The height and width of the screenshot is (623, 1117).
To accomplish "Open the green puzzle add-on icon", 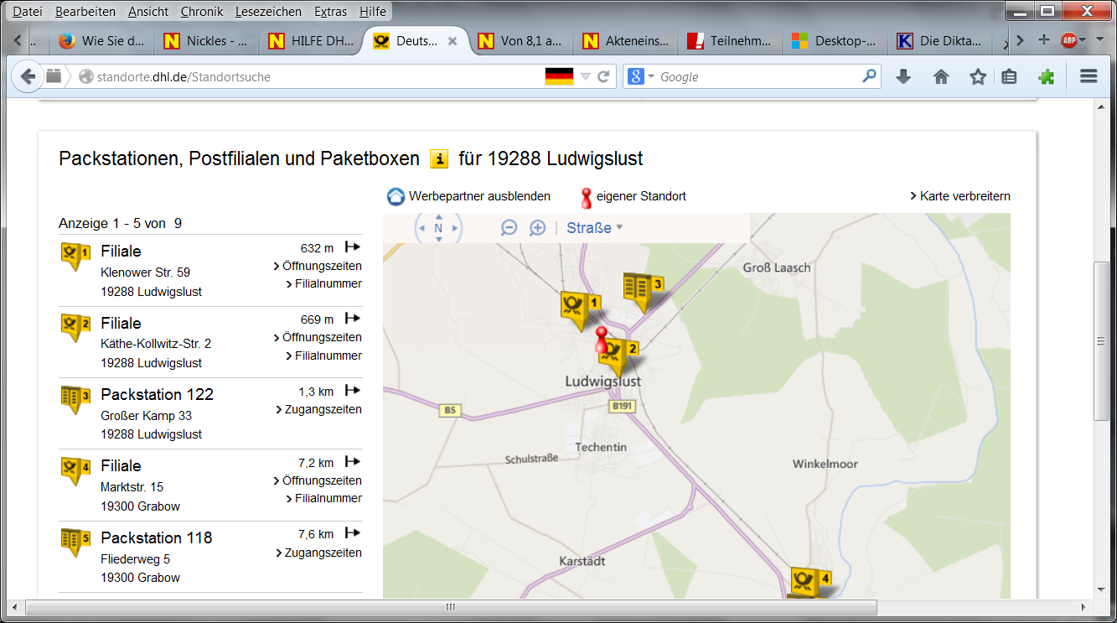I will pos(1047,76).
